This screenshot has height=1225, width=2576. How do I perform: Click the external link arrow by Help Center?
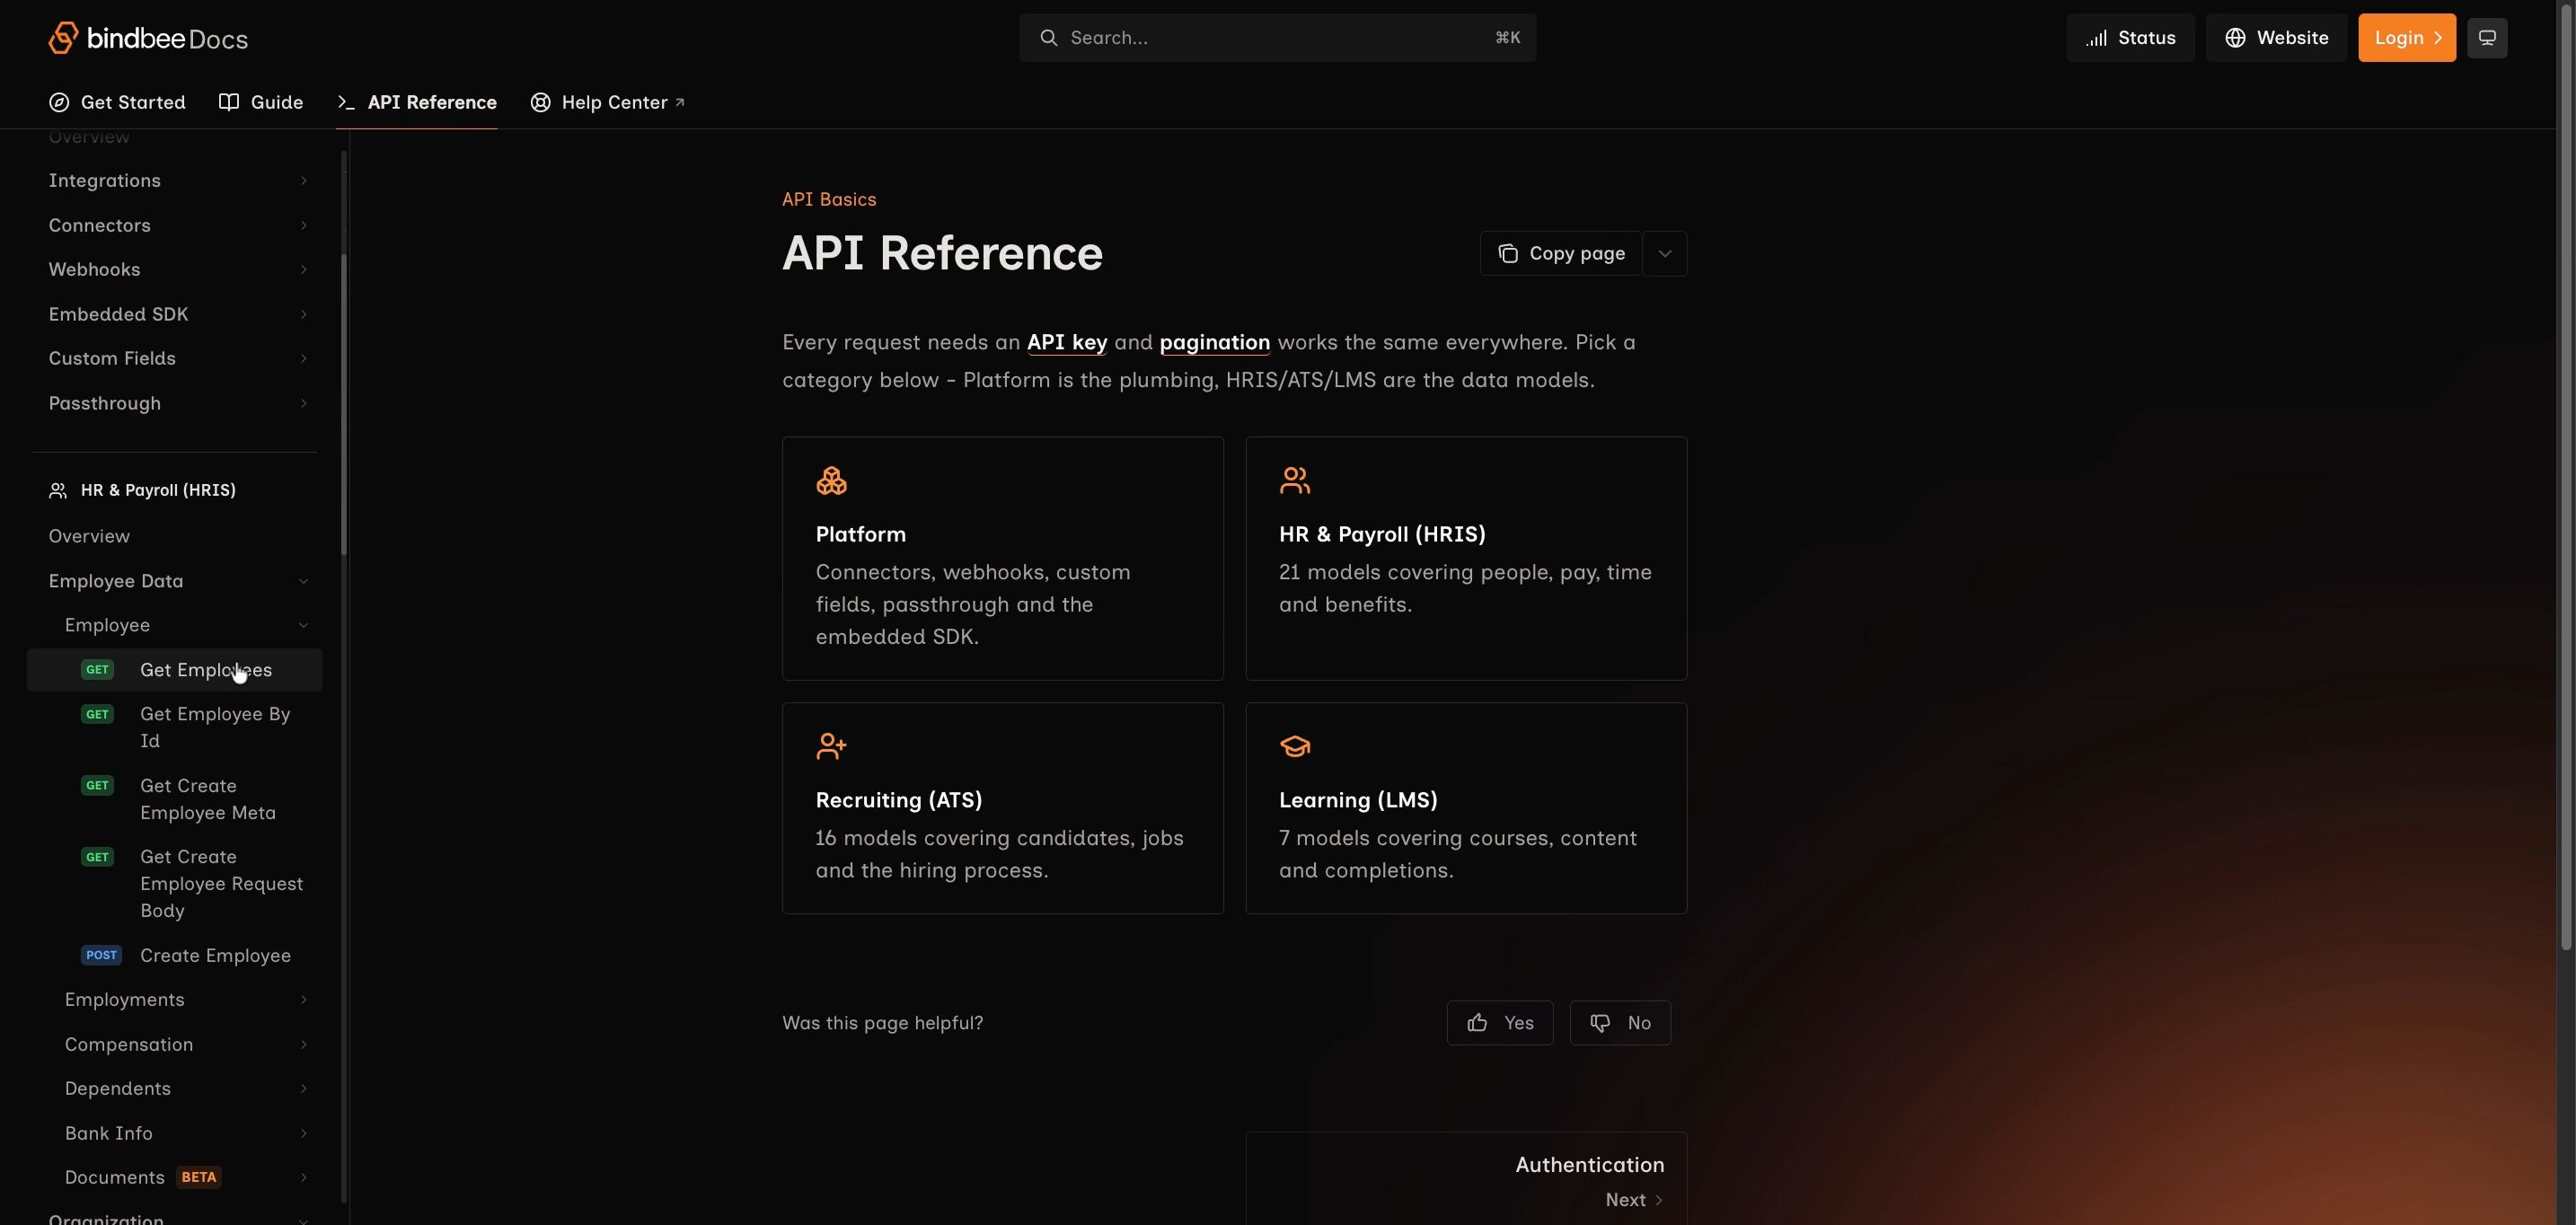(680, 102)
